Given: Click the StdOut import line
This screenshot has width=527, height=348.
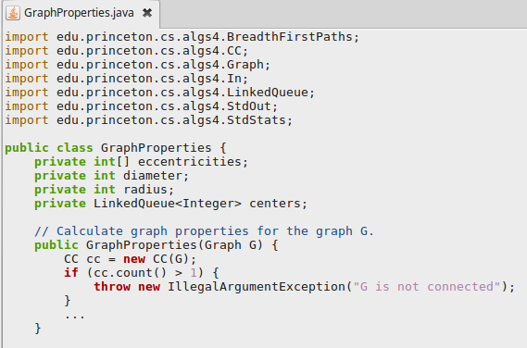Looking at the screenshot, I should click(x=141, y=106).
